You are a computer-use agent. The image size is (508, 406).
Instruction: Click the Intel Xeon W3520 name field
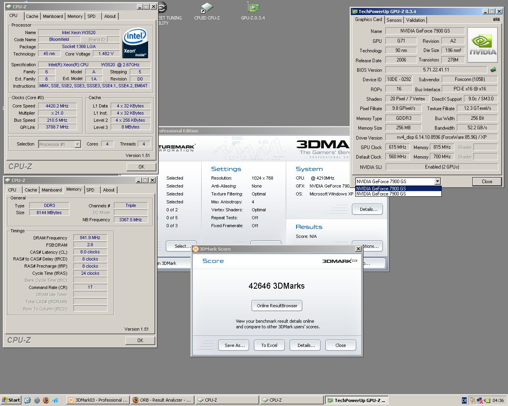tap(79, 33)
